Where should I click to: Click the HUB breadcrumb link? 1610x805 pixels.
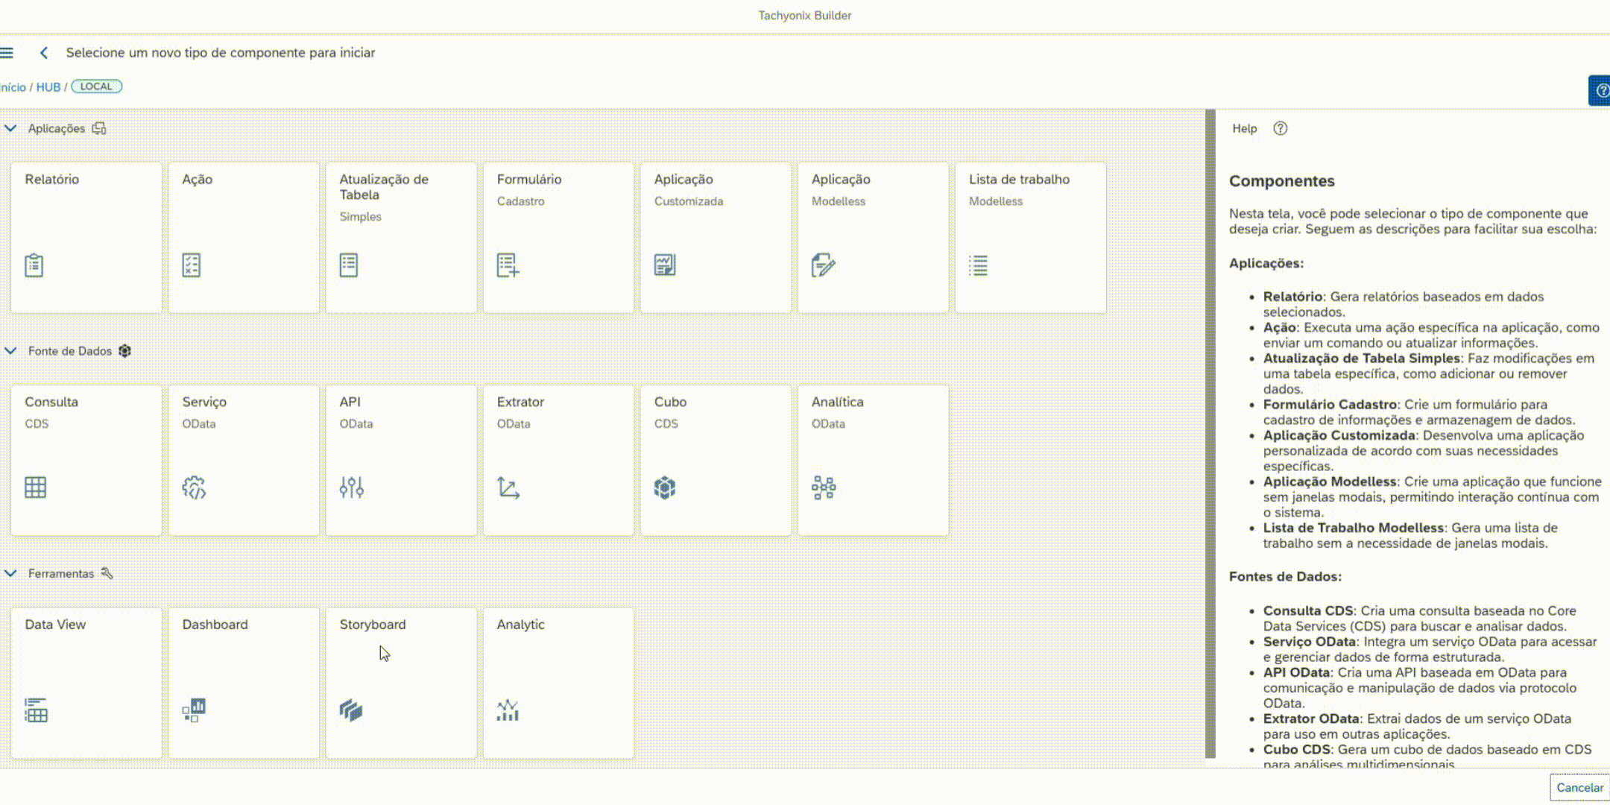tap(48, 87)
